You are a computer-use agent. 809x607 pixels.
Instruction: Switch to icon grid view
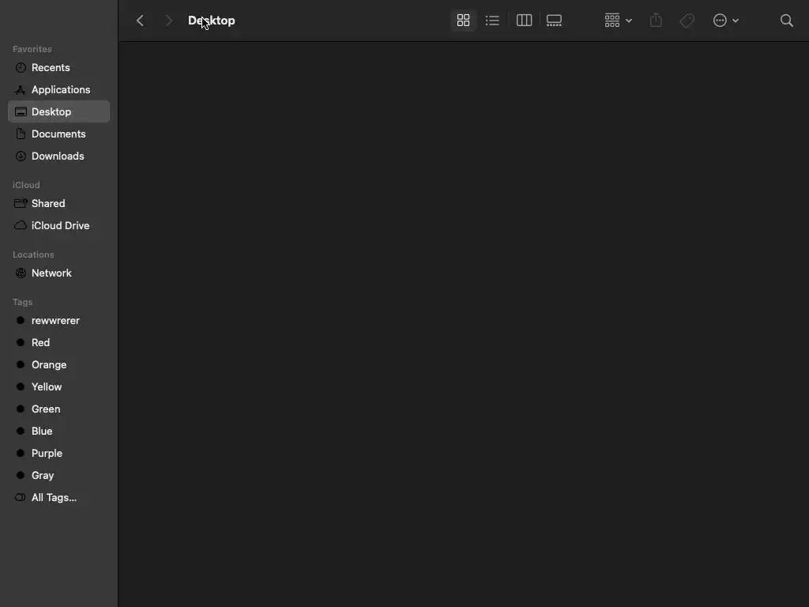(463, 21)
